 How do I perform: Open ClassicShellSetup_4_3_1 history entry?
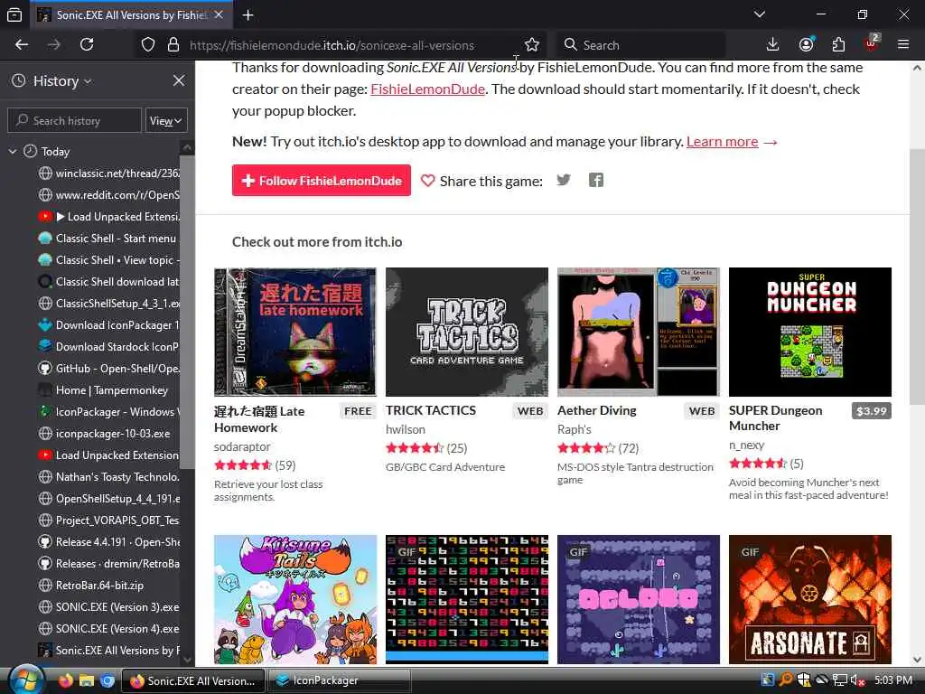pyautogui.click(x=108, y=304)
